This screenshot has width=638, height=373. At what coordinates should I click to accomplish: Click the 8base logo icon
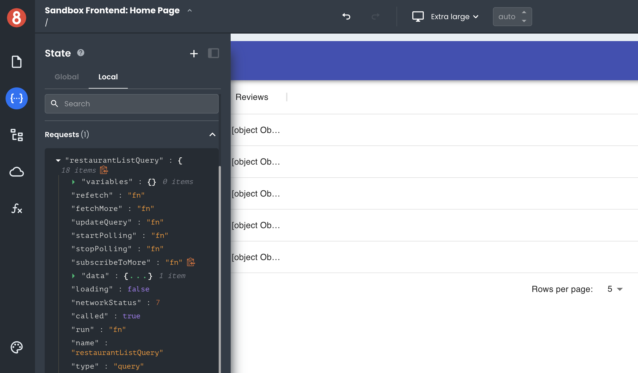[17, 17]
